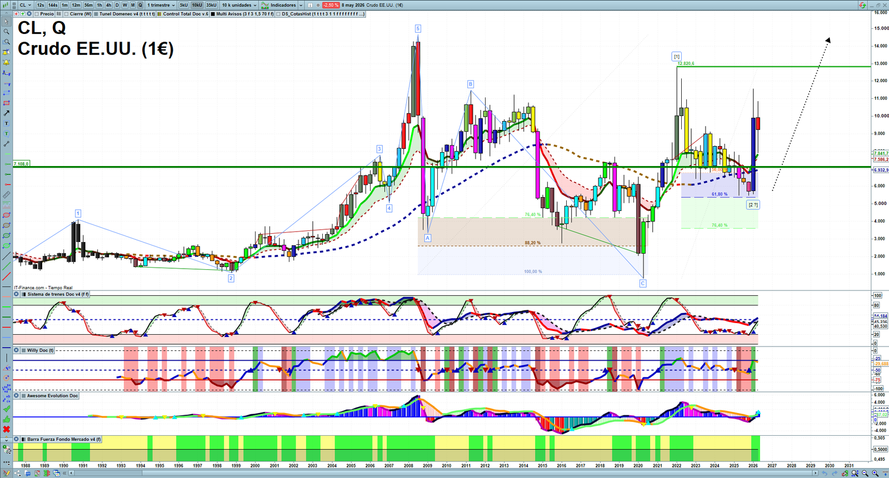Image resolution: width=889 pixels, height=478 pixels.
Task: Close the Sistema de trenes Doc v4 panel
Action: (x=16, y=294)
